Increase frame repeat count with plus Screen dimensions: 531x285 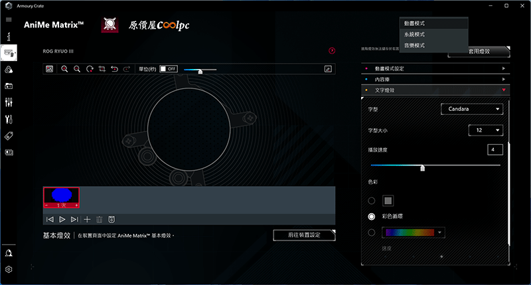tap(76, 205)
